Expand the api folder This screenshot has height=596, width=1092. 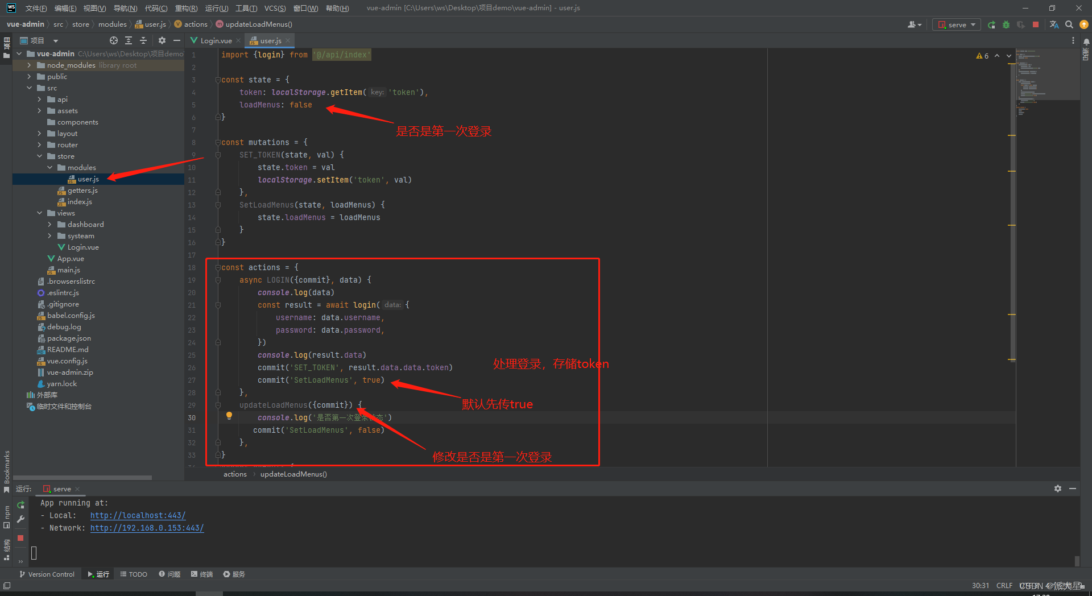pos(39,100)
